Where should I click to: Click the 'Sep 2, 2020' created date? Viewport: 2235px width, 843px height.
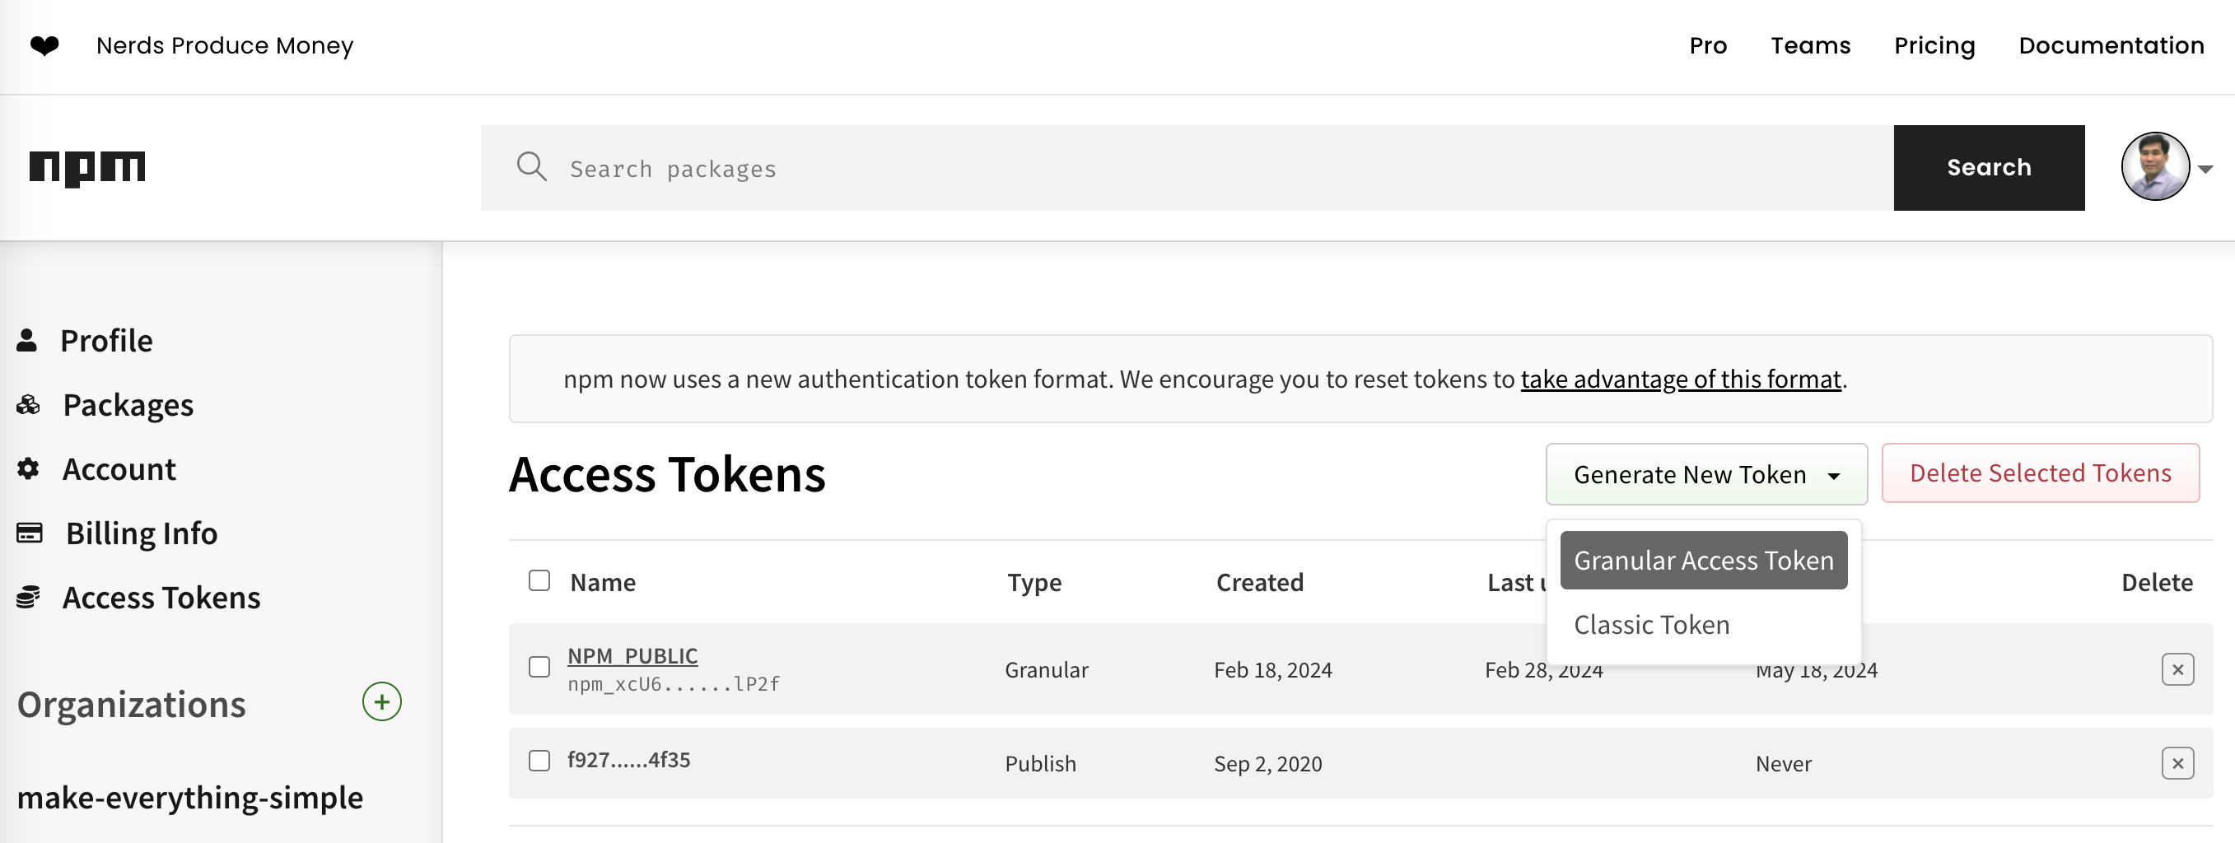point(1267,763)
